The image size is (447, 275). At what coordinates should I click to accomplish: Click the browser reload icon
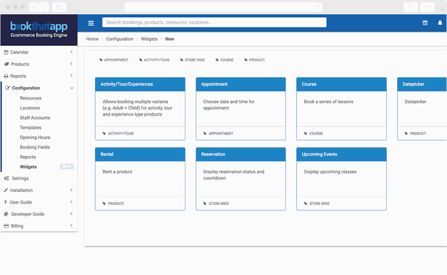(x=317, y=7)
